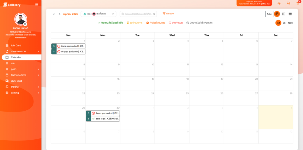Select the All filter toggle
This screenshot has width=303, height=150.
[278, 23]
